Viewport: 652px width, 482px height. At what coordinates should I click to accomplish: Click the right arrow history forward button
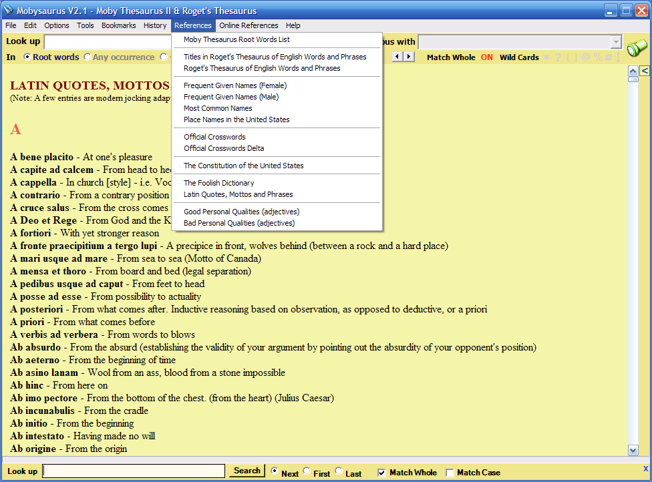point(409,57)
